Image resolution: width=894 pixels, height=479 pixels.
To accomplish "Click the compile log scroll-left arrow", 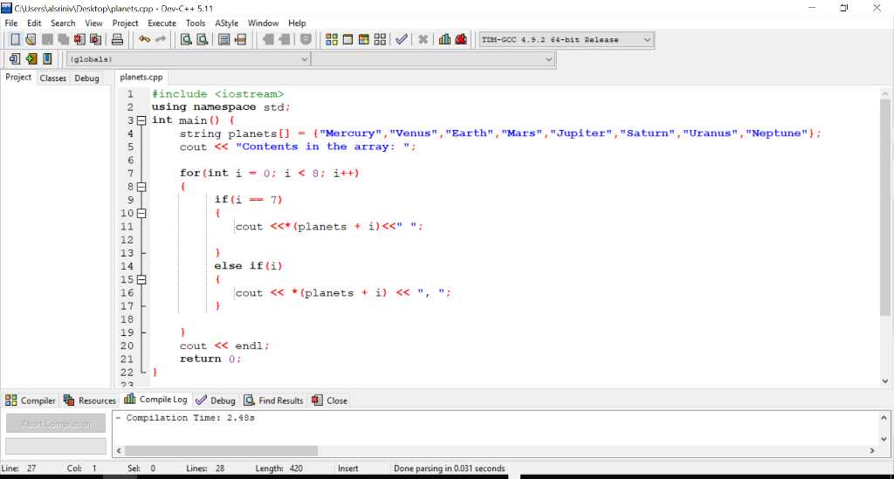I will point(119,450).
